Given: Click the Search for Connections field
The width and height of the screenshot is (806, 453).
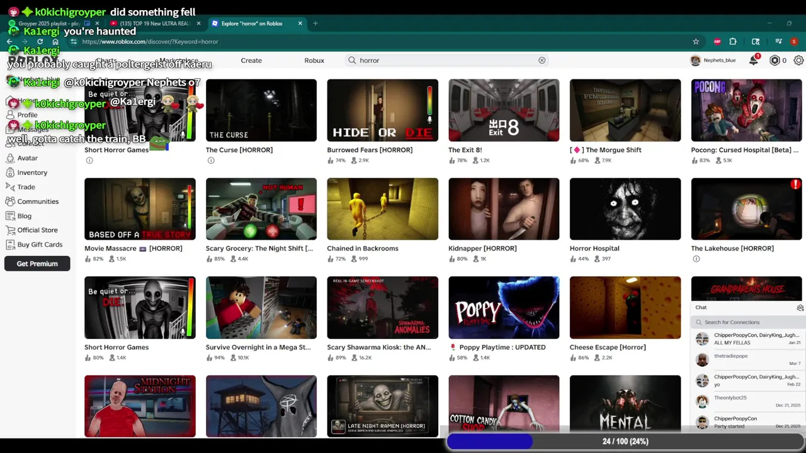Looking at the screenshot, I should click(x=748, y=322).
